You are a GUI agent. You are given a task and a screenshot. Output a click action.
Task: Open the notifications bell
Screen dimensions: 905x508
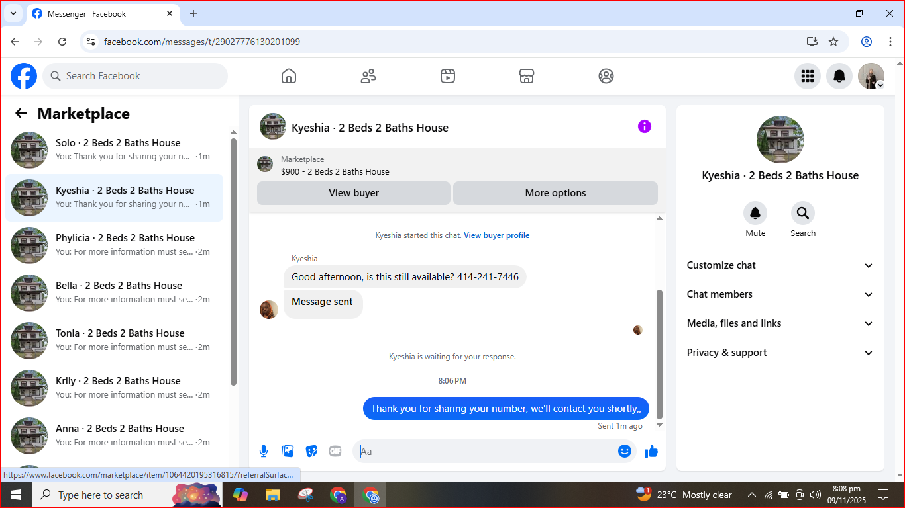839,76
